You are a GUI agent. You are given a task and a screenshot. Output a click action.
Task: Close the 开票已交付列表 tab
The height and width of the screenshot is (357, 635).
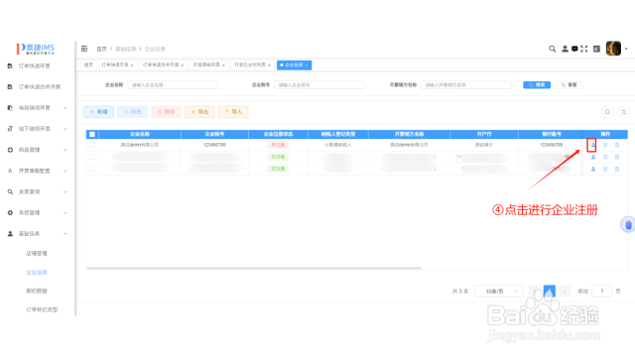click(269, 65)
